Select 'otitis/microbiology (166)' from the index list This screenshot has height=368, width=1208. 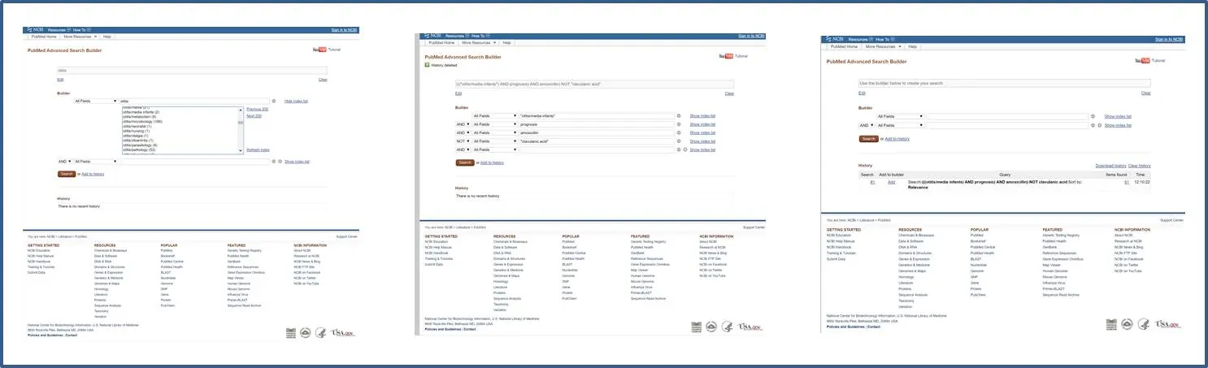click(x=142, y=121)
